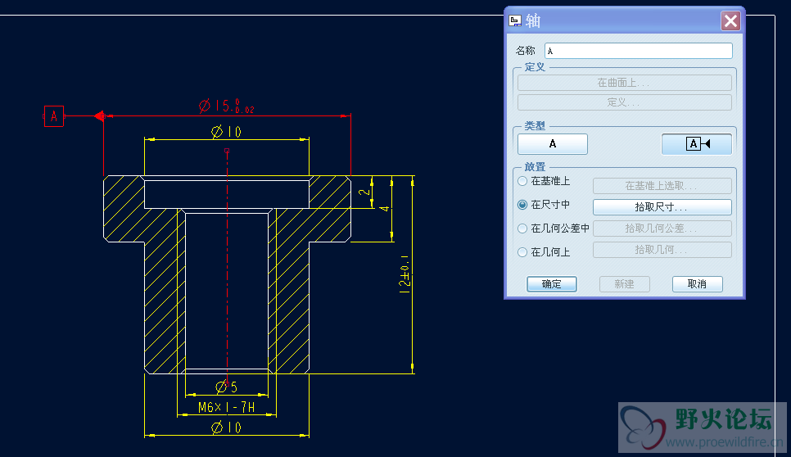This screenshot has height=457, width=791.
Task: Select the 12±0.1 vertical dimension
Action: [x=405, y=274]
